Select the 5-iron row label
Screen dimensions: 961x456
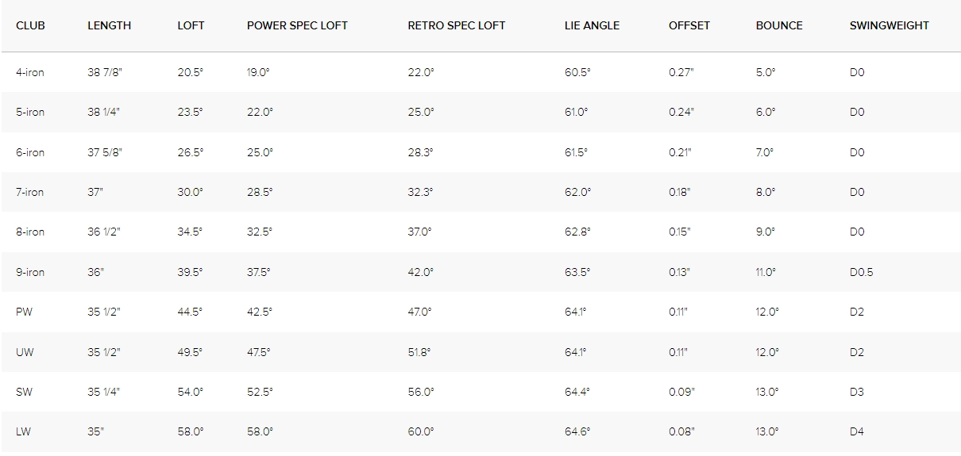[x=30, y=113]
